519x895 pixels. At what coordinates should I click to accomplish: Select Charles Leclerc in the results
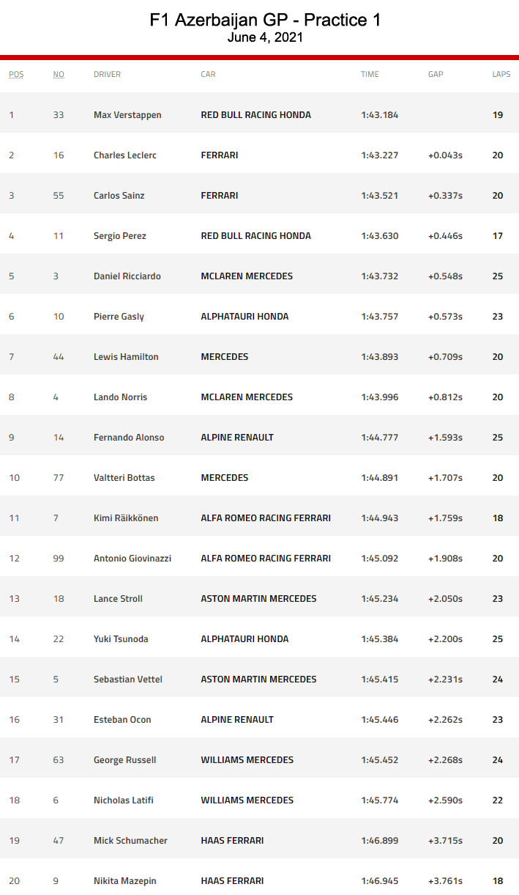(x=125, y=155)
